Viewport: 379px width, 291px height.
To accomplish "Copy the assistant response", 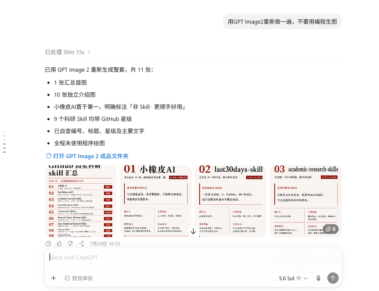I will pyautogui.click(x=48, y=244).
